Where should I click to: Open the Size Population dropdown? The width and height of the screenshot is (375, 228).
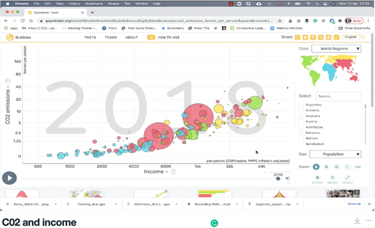click(x=335, y=154)
